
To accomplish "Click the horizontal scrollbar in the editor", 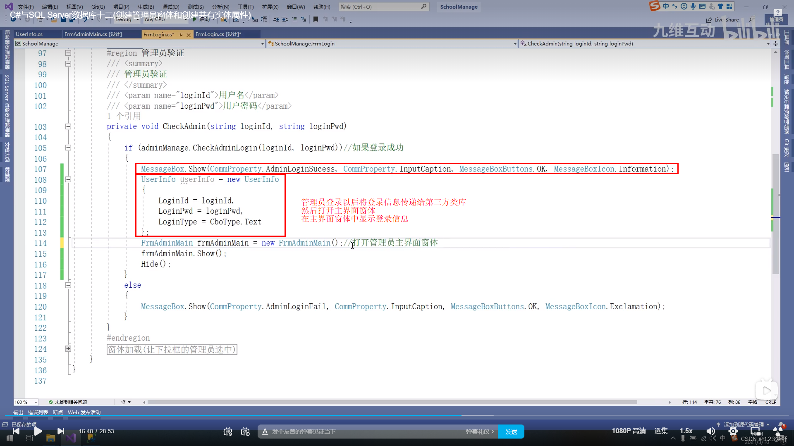I will tap(392, 402).
